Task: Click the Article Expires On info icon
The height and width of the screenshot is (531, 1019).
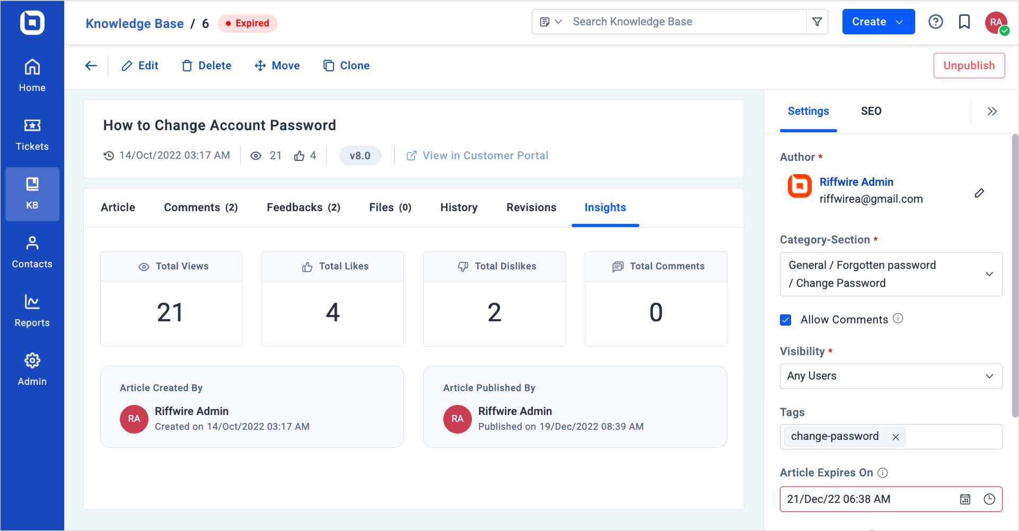Action: (883, 473)
